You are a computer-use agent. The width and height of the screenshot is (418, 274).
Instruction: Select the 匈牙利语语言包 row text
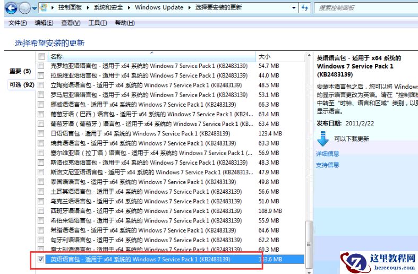pos(146,240)
